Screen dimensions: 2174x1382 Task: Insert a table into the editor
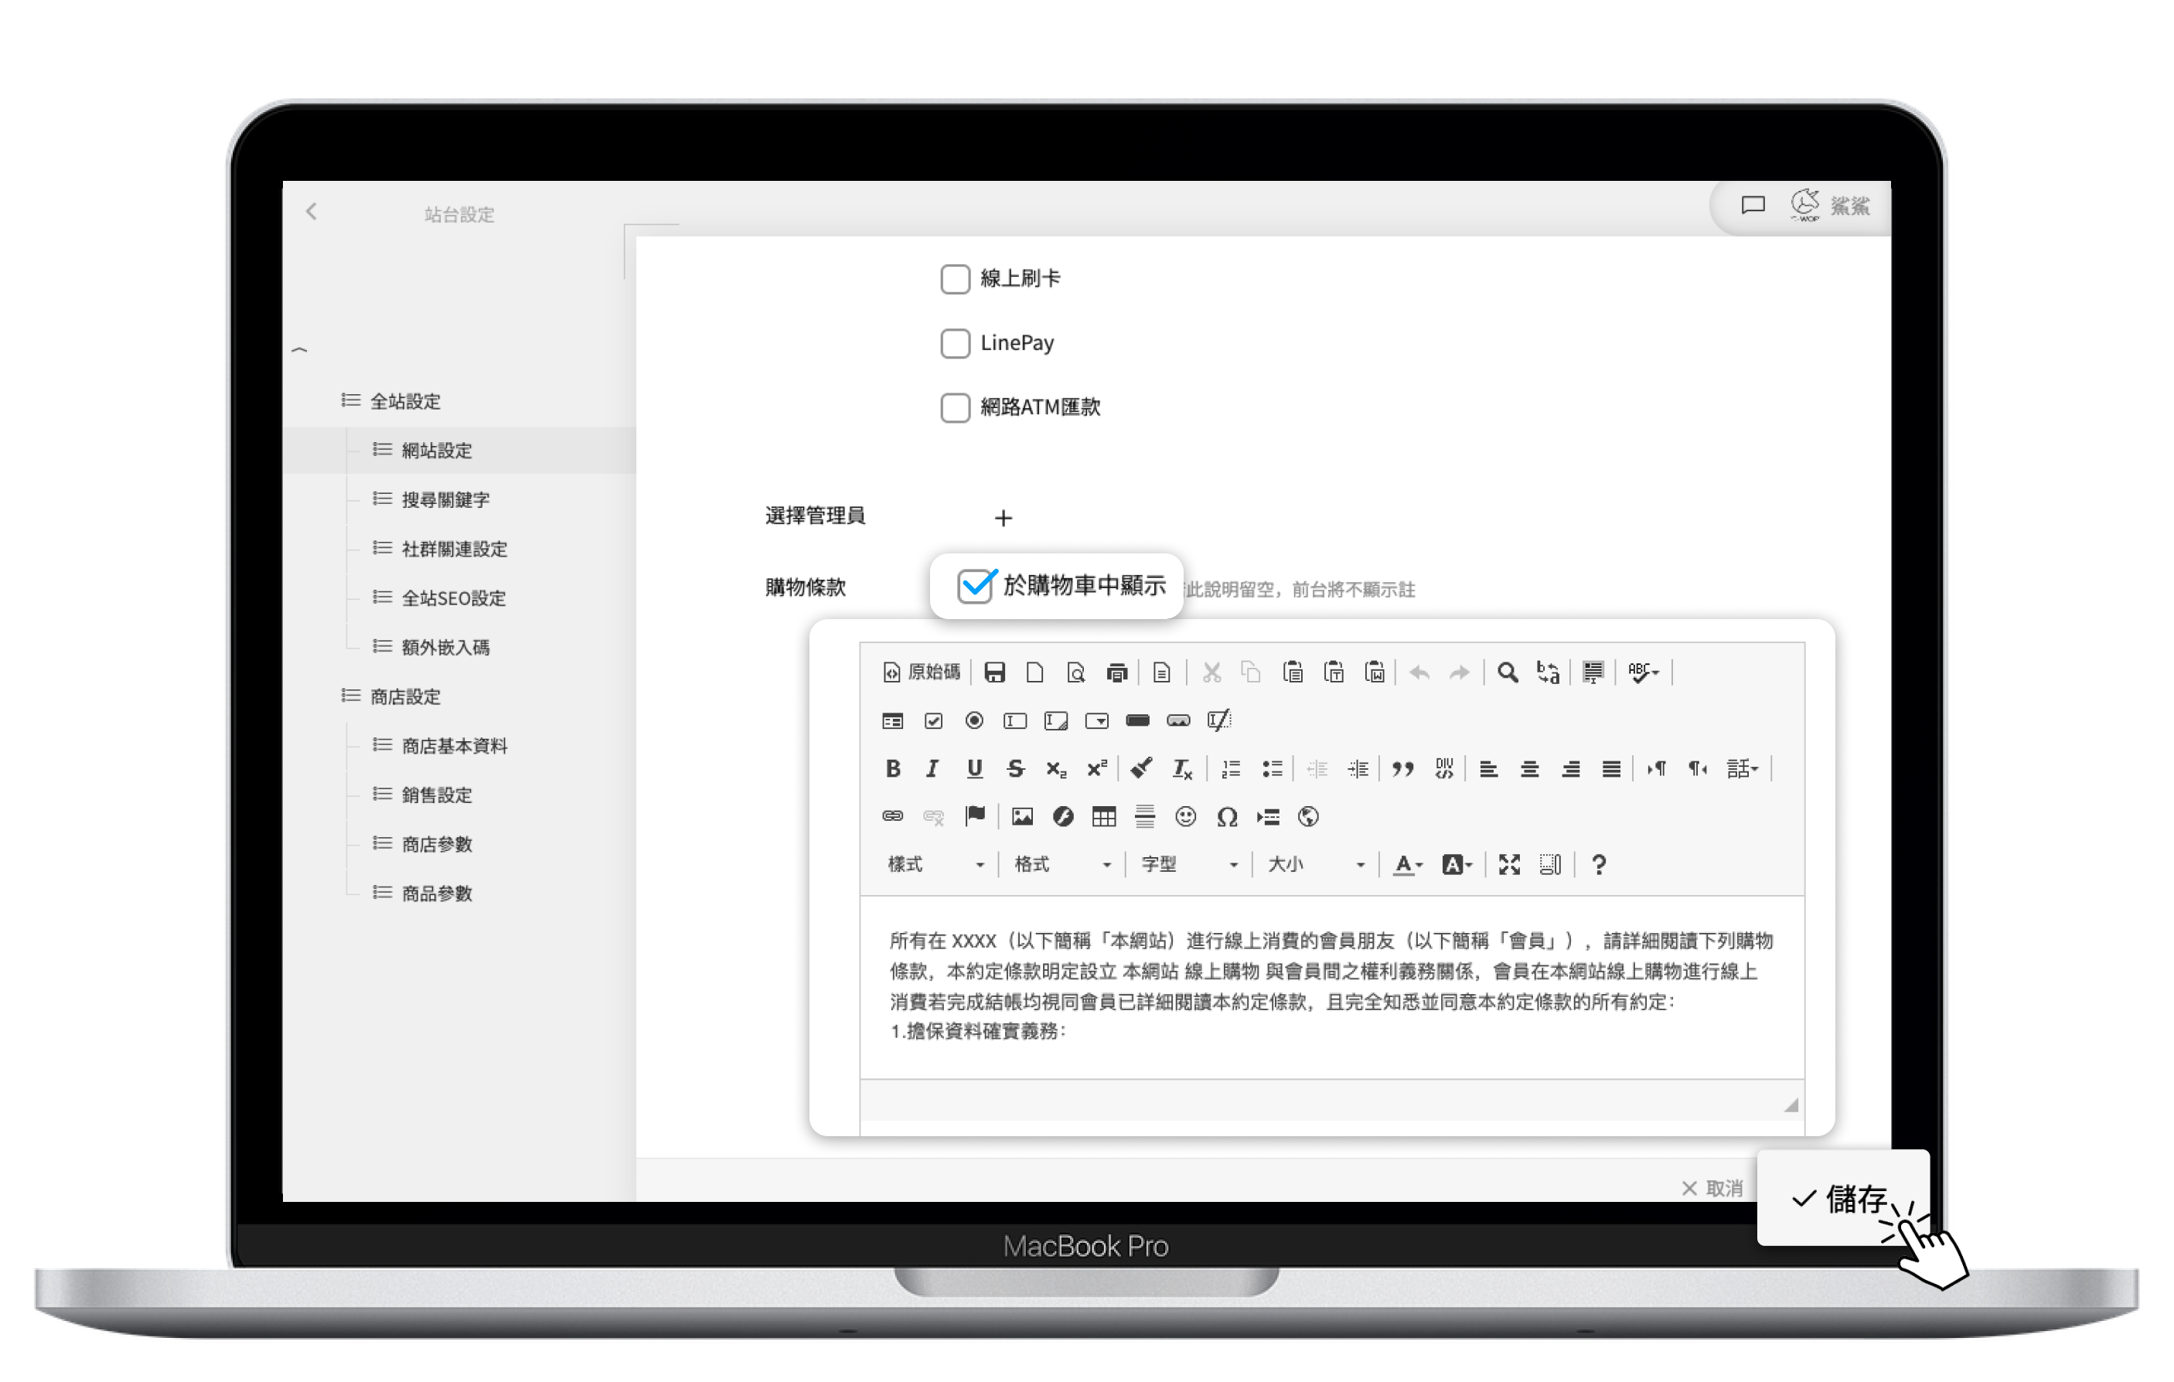1103,817
